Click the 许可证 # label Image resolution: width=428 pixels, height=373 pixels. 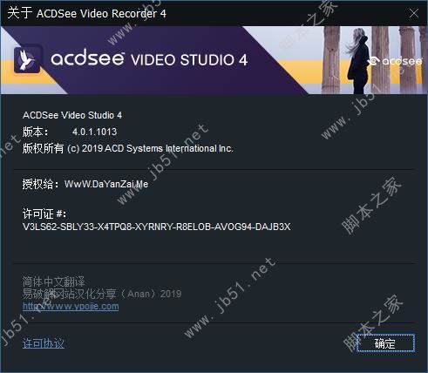coord(44,214)
